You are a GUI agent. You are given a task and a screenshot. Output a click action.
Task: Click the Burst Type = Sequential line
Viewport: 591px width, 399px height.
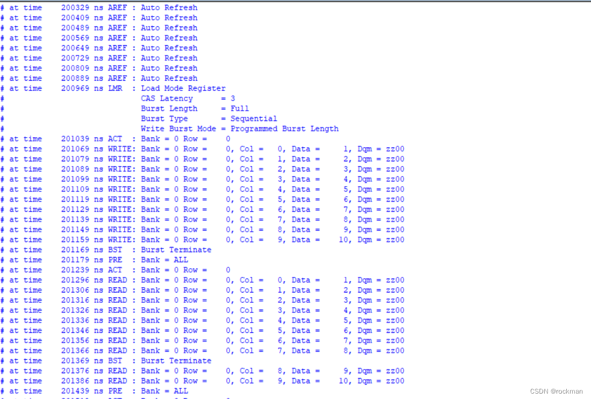139,119
